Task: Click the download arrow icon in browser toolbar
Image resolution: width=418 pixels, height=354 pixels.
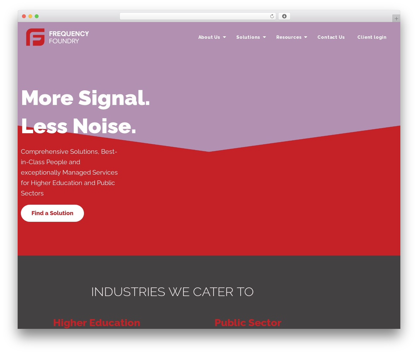Action: 284,16
